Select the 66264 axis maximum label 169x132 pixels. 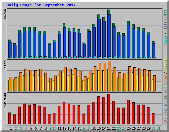click(5, 14)
